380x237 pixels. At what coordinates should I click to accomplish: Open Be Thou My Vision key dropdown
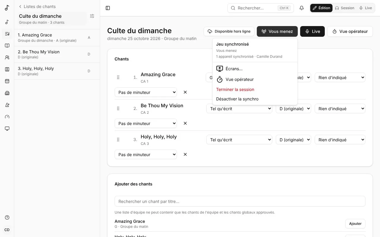[x=293, y=108]
